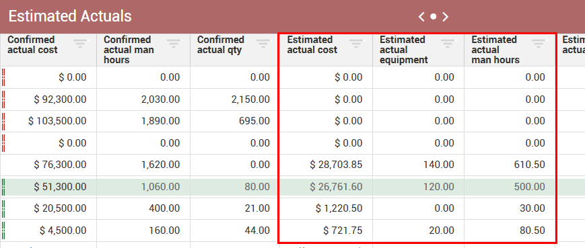Open filter for Estimated actual man hours column
The image size is (585, 248).
click(539, 44)
